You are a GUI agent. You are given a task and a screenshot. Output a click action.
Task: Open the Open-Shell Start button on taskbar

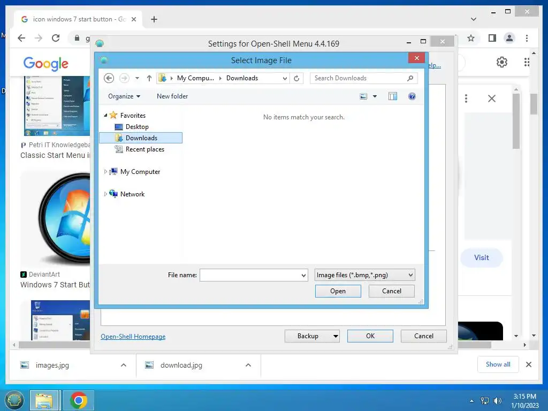point(14,400)
